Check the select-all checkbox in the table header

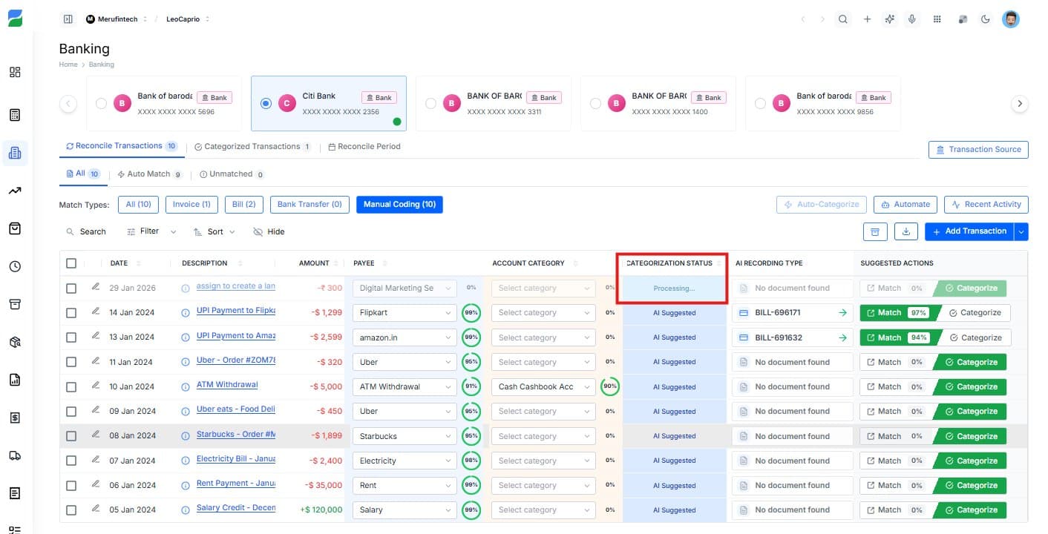point(71,263)
